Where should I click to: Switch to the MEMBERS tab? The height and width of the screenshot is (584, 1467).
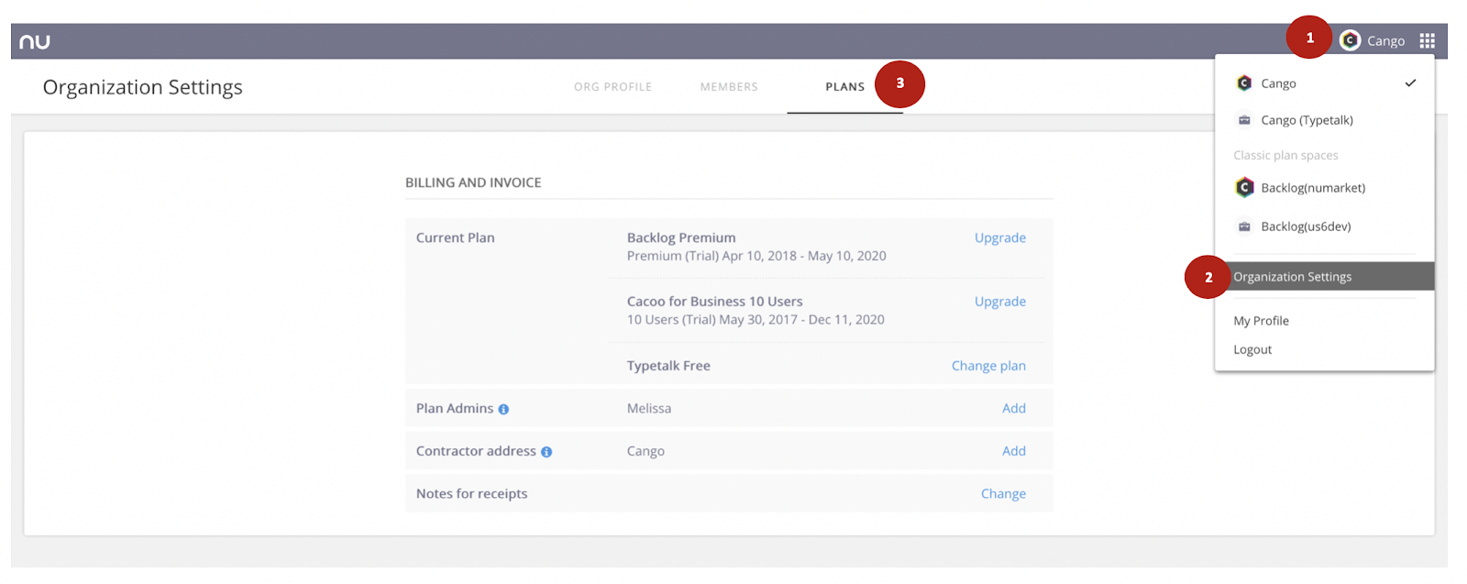pos(729,87)
